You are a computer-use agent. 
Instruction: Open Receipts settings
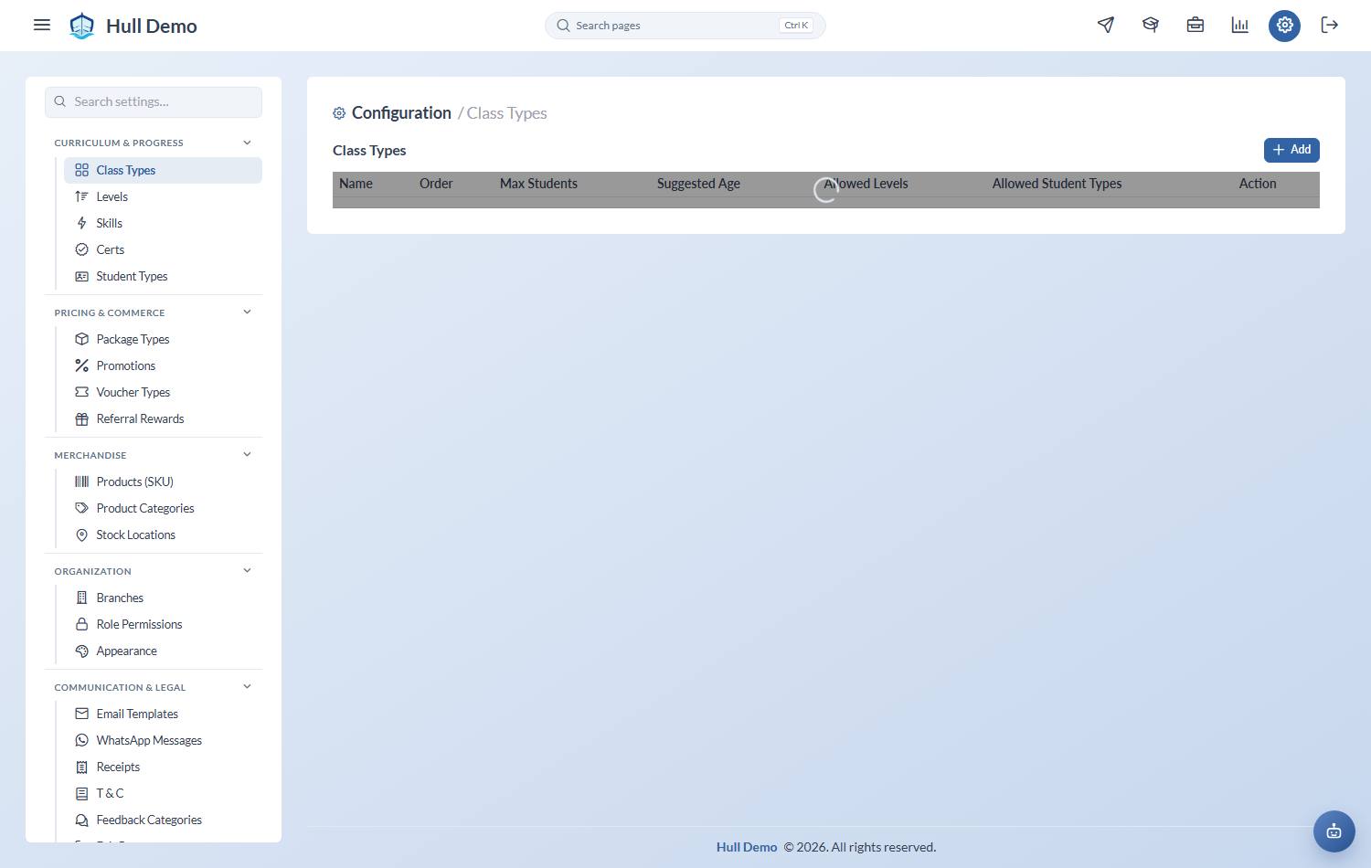coord(163,767)
